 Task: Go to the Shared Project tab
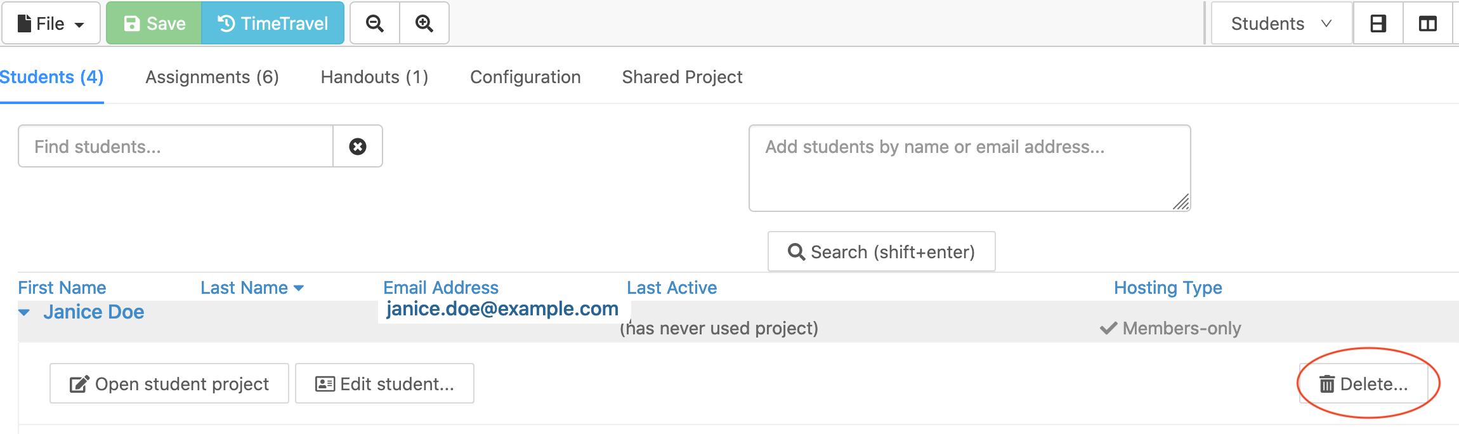pos(682,77)
